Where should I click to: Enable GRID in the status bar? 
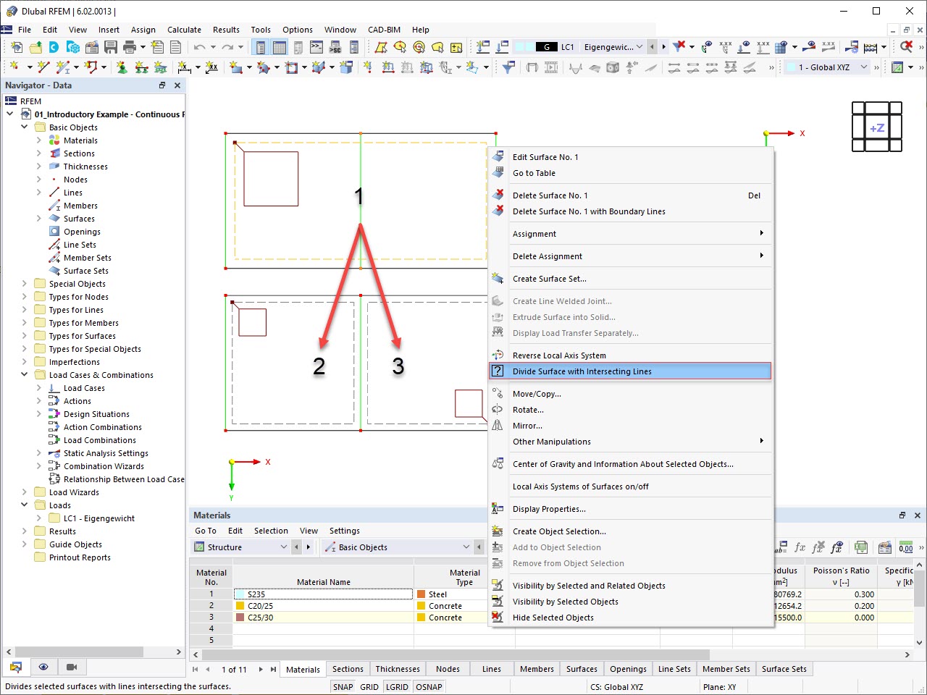[x=369, y=686]
